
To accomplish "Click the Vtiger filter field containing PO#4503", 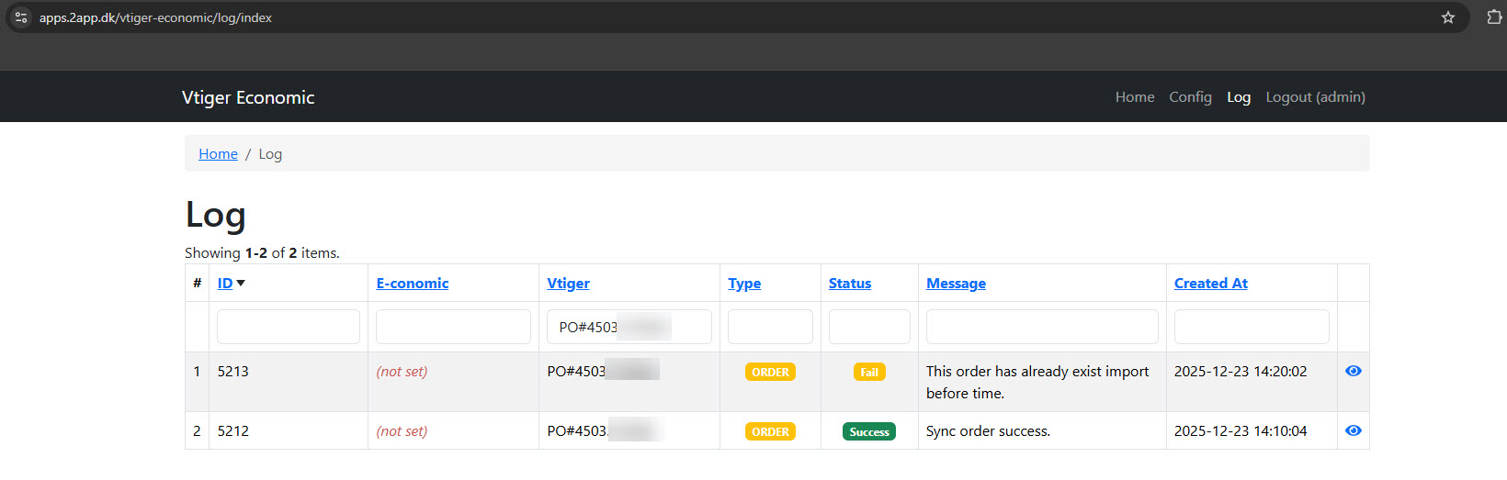I will tap(629, 327).
